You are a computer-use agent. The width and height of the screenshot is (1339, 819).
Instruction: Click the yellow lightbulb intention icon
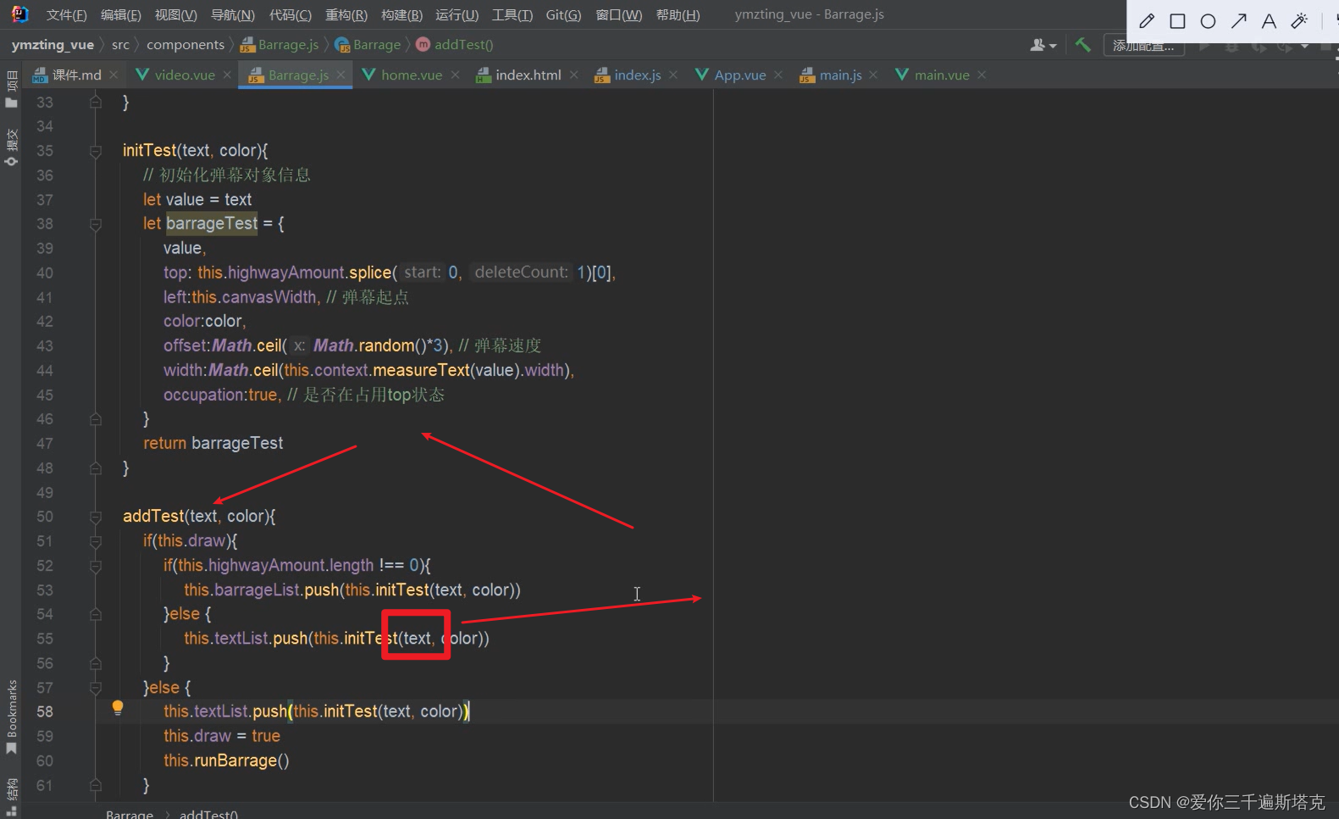(x=118, y=708)
